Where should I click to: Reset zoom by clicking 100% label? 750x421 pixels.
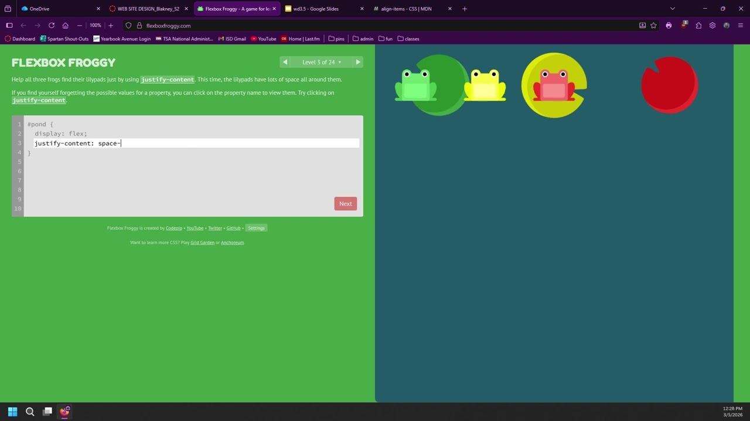pyautogui.click(x=96, y=26)
